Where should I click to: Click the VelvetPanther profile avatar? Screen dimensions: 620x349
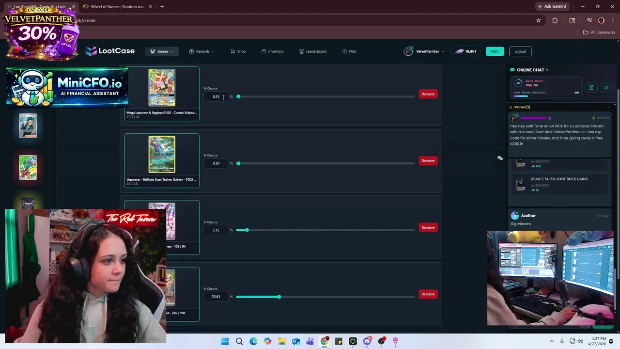(x=408, y=51)
